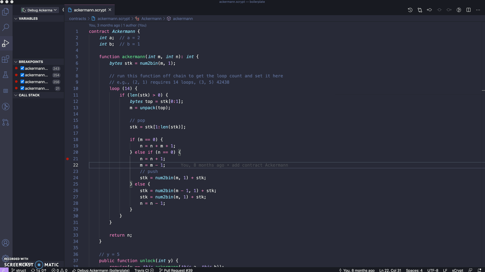
Task: Uncheck the breakpoint at line 256
Action: (x=22, y=82)
